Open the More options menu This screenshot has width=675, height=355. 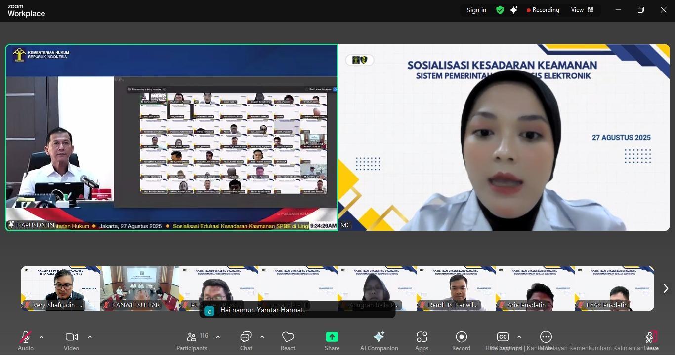[546, 341]
